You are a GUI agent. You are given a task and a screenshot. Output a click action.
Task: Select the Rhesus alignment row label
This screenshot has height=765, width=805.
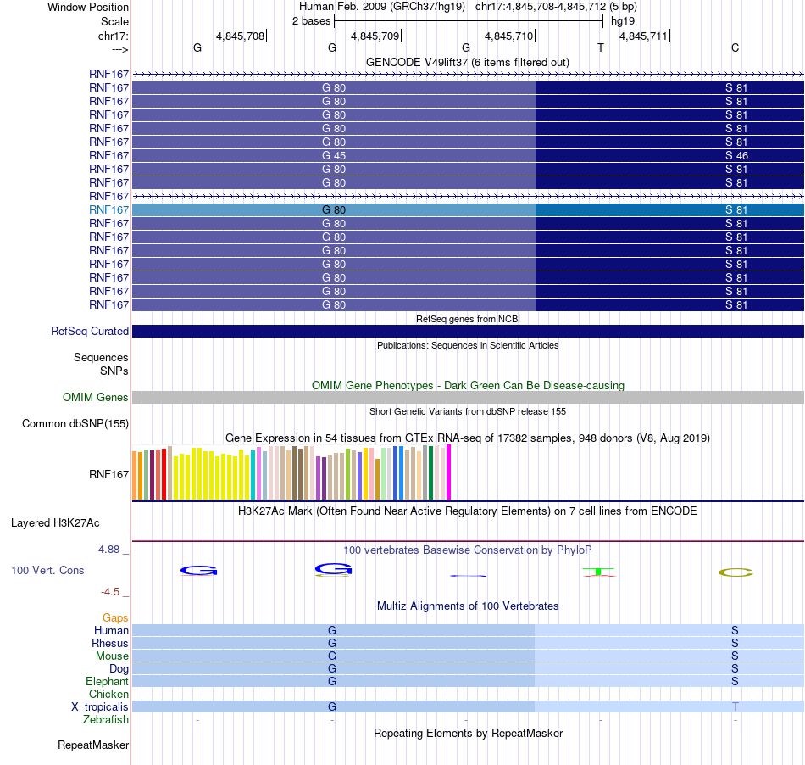tap(110, 643)
